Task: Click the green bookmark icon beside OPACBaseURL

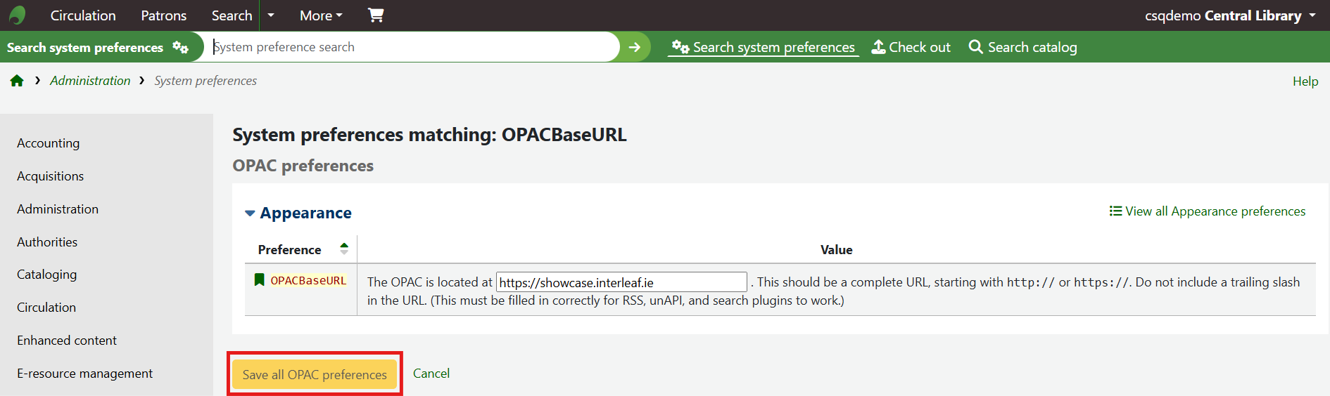Action: coord(259,280)
